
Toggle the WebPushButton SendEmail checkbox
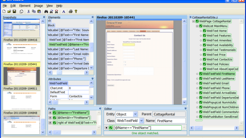click(201, 117)
